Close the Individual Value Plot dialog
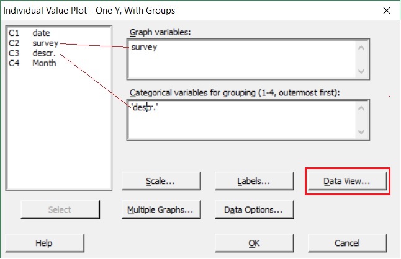The image size is (401, 259). [x=387, y=11]
